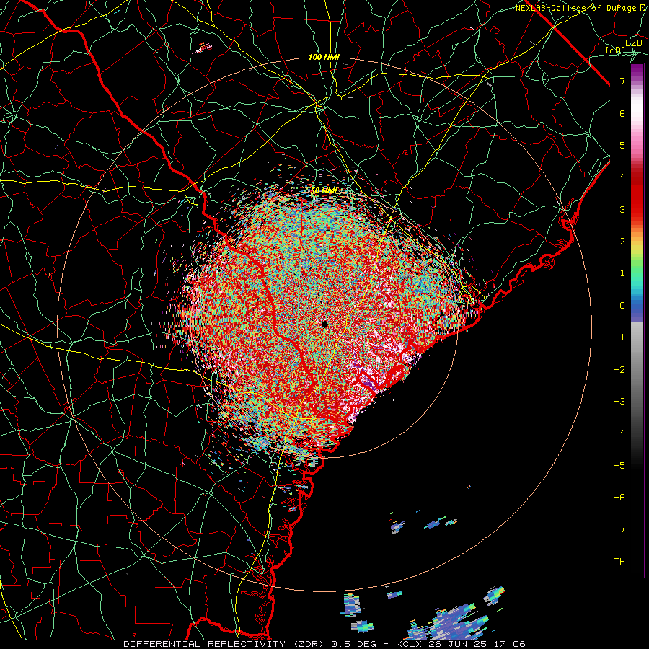
Task: Click the "1" value on the scale
Action: coord(622,273)
